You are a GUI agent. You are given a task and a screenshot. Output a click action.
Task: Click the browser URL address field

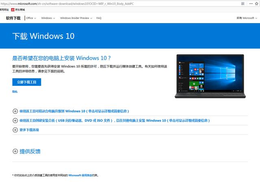(x=102, y=3)
